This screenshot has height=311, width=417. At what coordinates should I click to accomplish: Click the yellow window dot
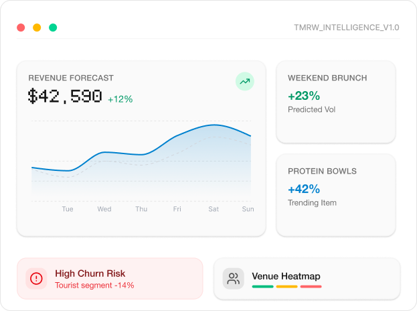click(37, 27)
